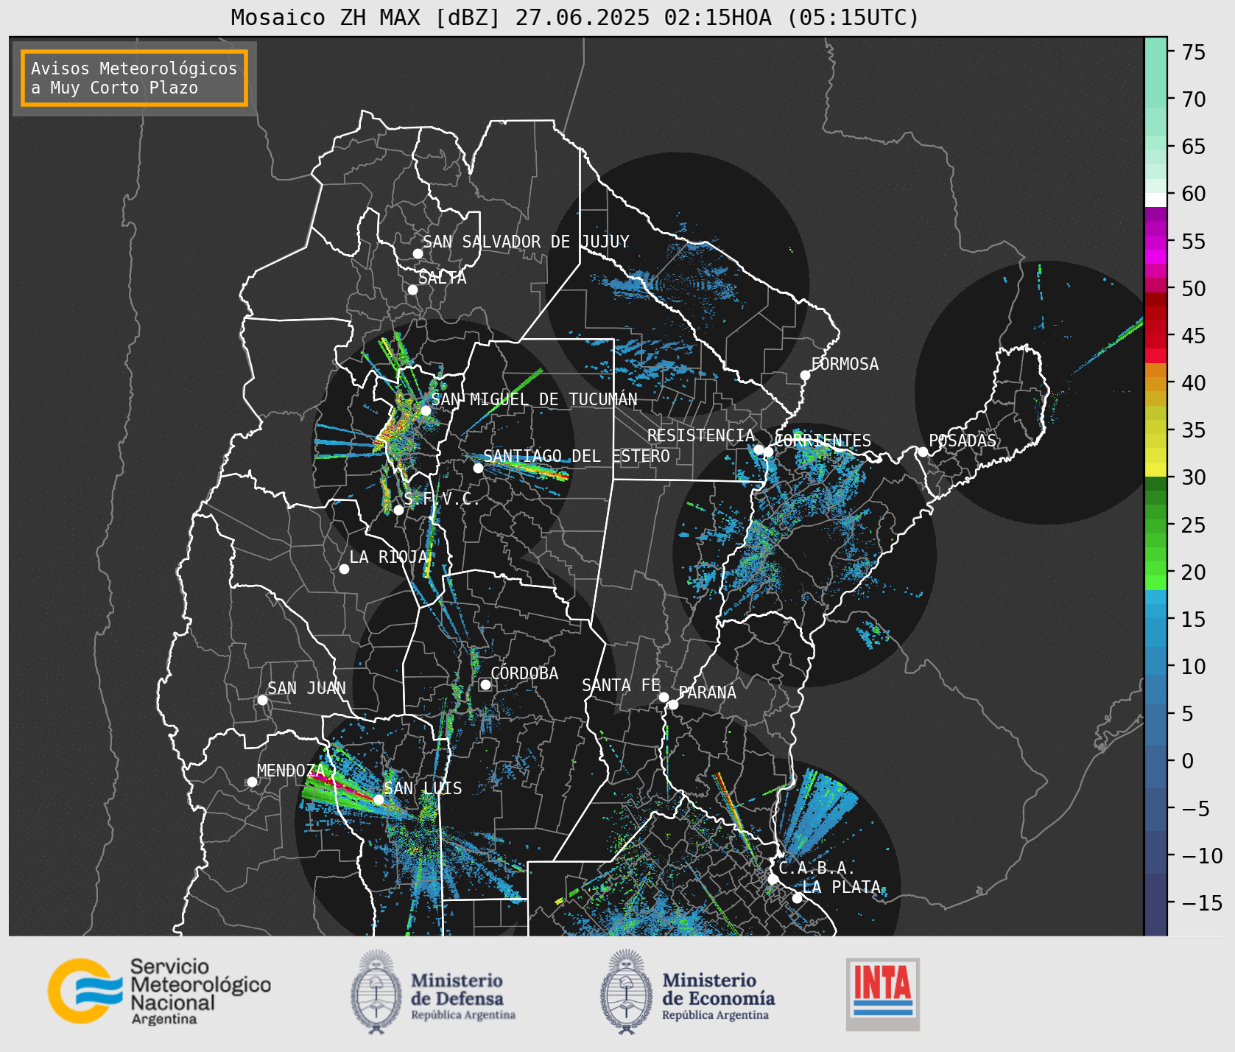Select the S.F.V.C. city dot
The height and width of the screenshot is (1052, 1235).
398,510
